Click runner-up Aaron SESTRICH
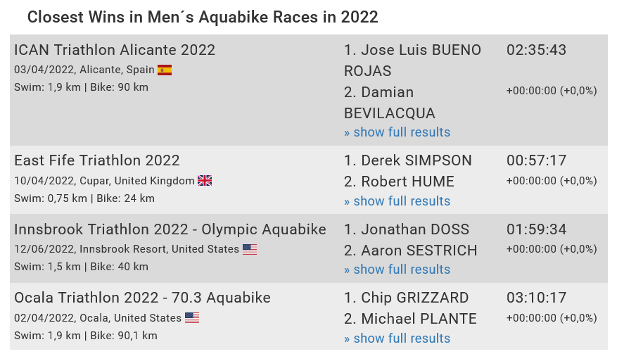 coord(410,251)
